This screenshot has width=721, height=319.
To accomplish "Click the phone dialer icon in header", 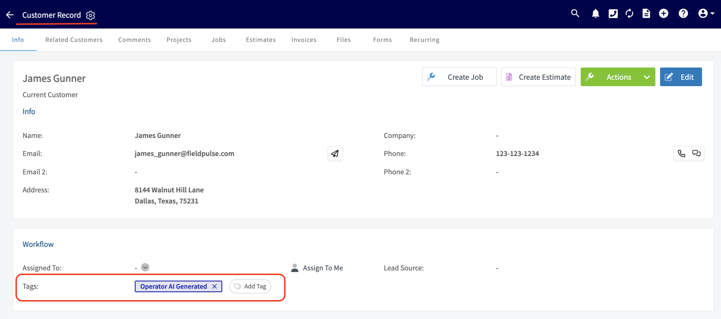I will (x=613, y=14).
